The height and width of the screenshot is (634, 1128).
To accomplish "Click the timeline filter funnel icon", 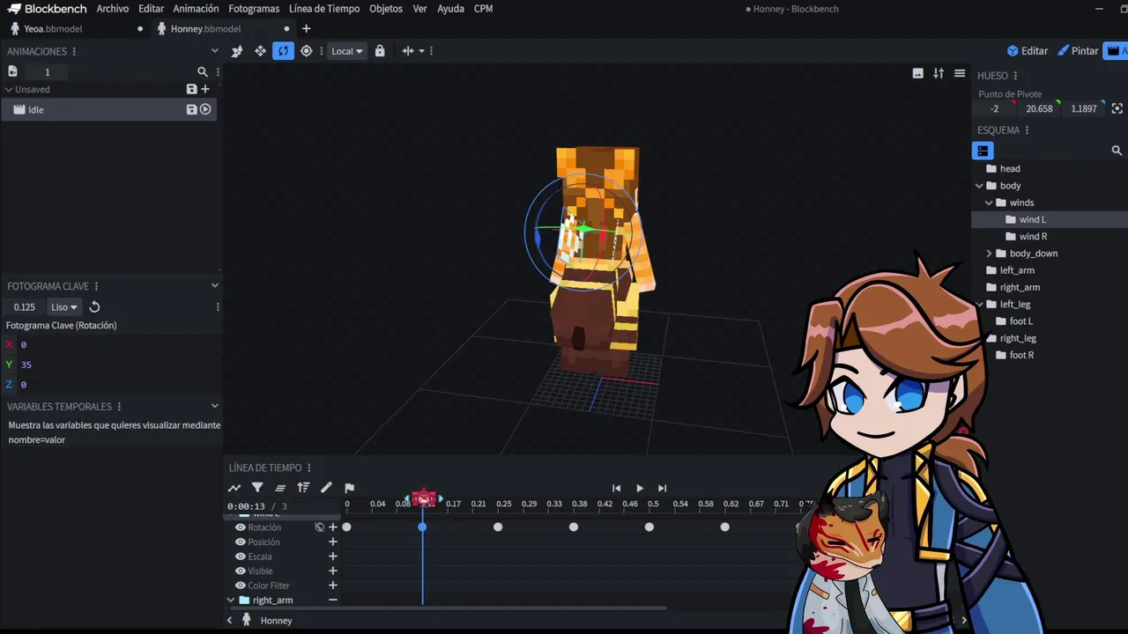I will click(257, 488).
